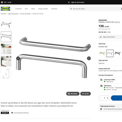This screenshot has height=122, width=122.
Task: Select the kitchen drawers thumbnail image
Action: pyautogui.click(x=6, y=49)
